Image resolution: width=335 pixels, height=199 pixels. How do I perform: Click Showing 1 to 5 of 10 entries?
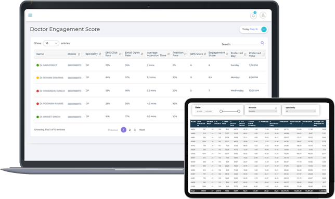(x=49, y=130)
